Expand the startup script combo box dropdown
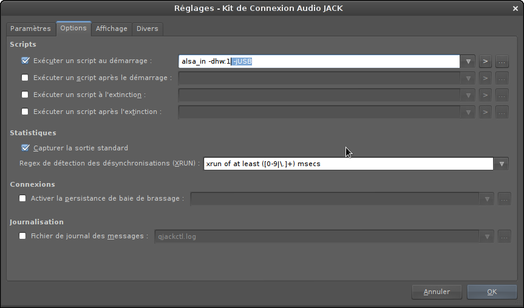The height and width of the screenshot is (308, 524). 468,61
